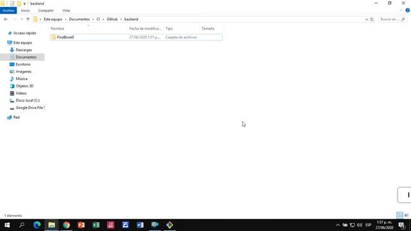Click Github in the address path
Screen dimensions: 411x231
click(112, 19)
